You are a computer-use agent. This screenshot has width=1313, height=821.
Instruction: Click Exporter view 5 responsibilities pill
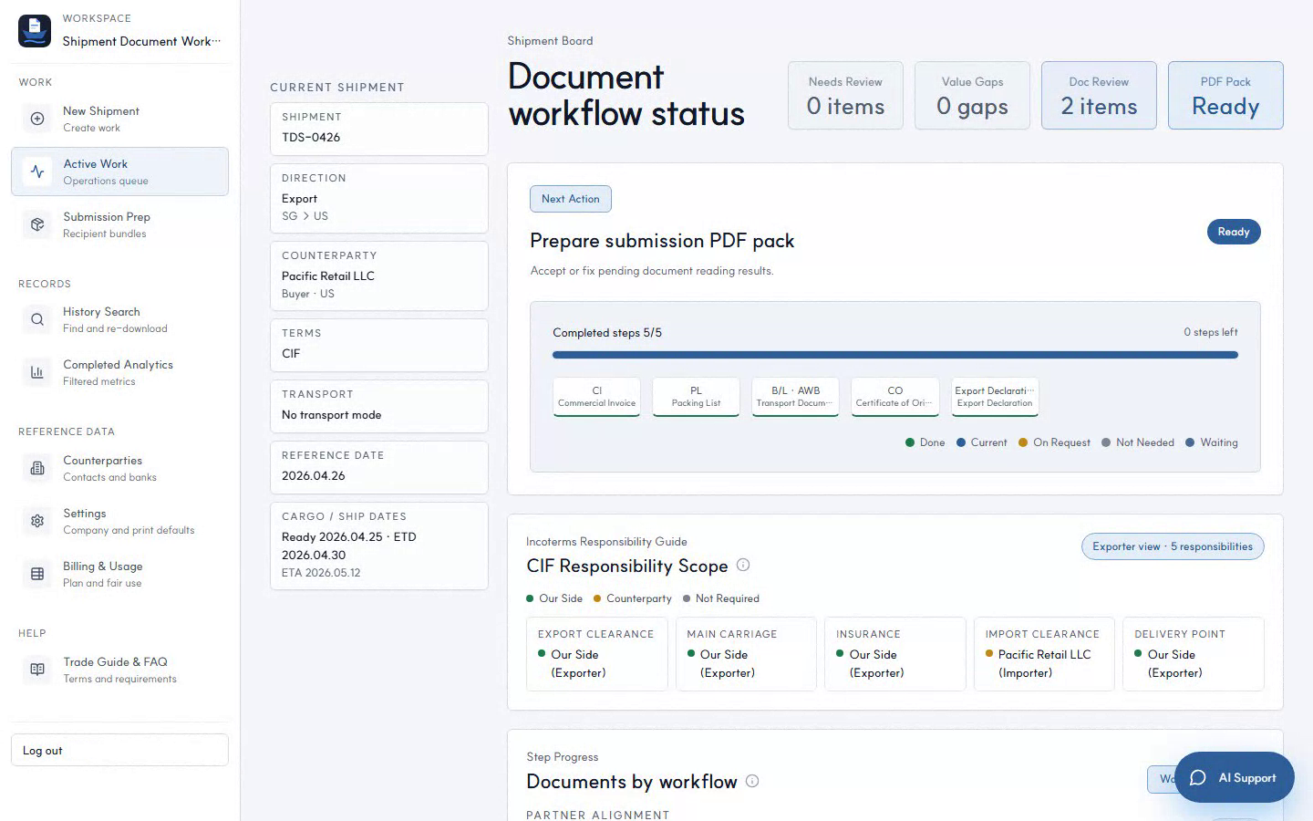(x=1173, y=546)
